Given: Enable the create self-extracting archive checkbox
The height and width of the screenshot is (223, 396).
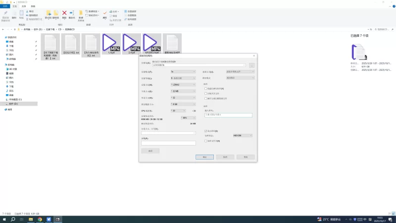Looking at the screenshot, I should point(206,88).
